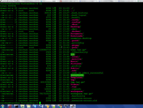Click the Videos/ directory name
The image size is (143, 108).
click(x=75, y=84)
